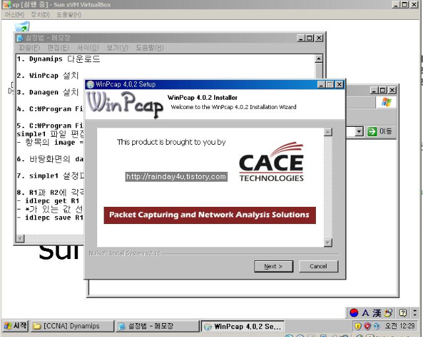The width and height of the screenshot is (423, 337).
Task: Click the WinPcap logo in the installer header
Action: coord(125,104)
